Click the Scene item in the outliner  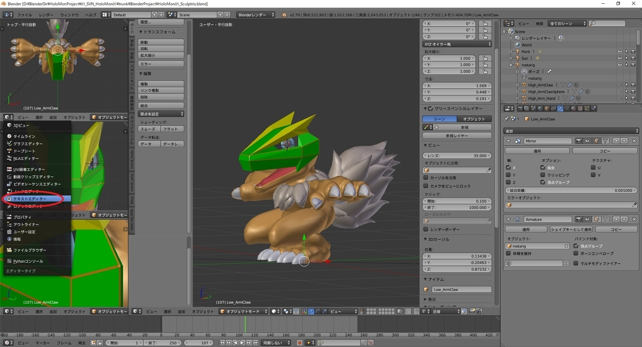click(519, 31)
